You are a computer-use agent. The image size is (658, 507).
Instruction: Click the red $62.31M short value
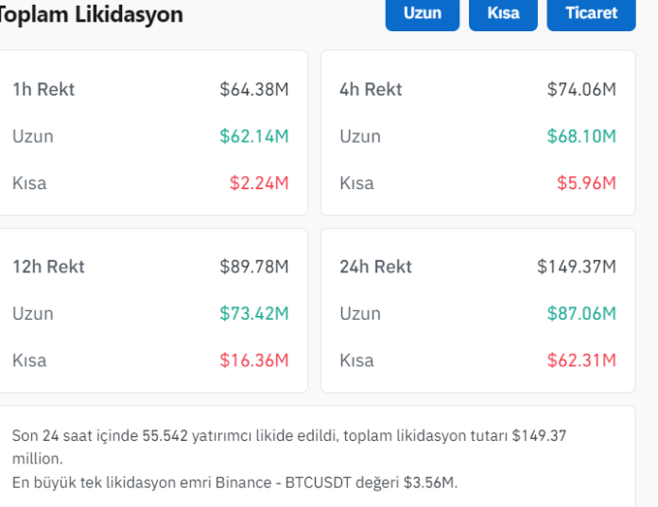pyautogui.click(x=581, y=360)
